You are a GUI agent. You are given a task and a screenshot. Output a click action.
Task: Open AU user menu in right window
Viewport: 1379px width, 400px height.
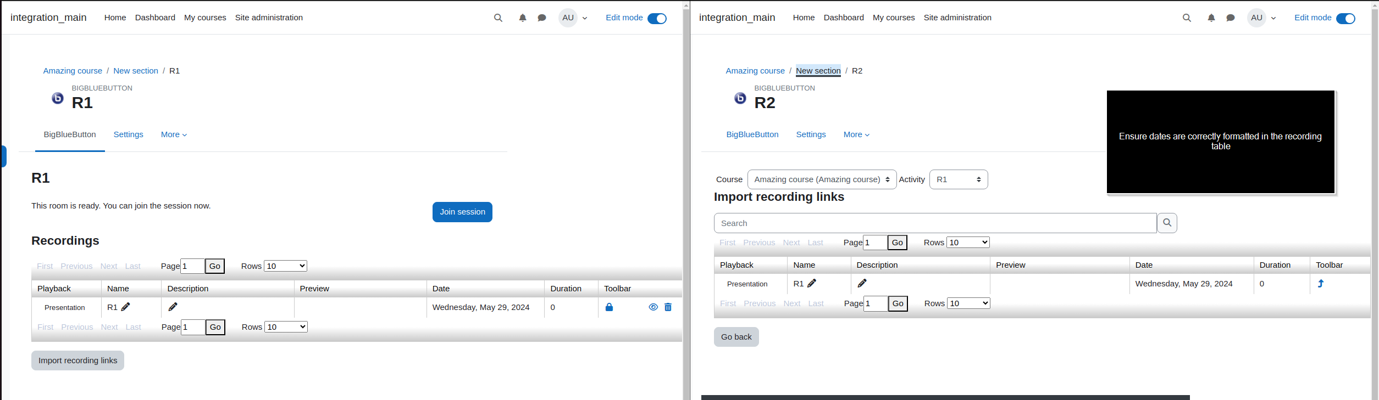(1262, 18)
